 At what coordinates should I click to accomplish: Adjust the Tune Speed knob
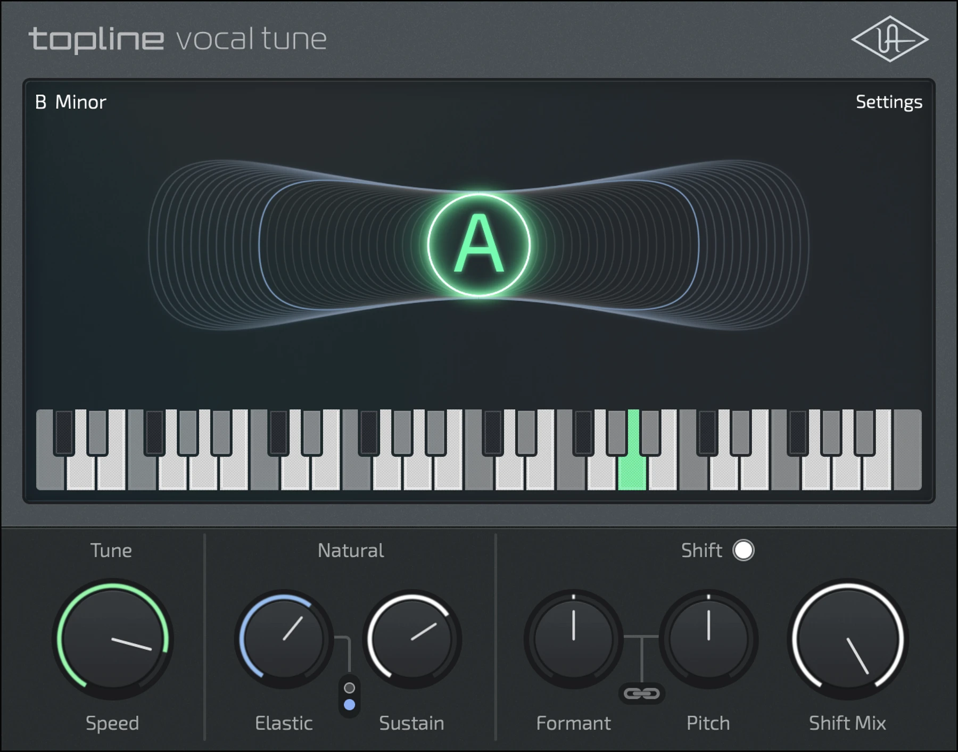113,639
